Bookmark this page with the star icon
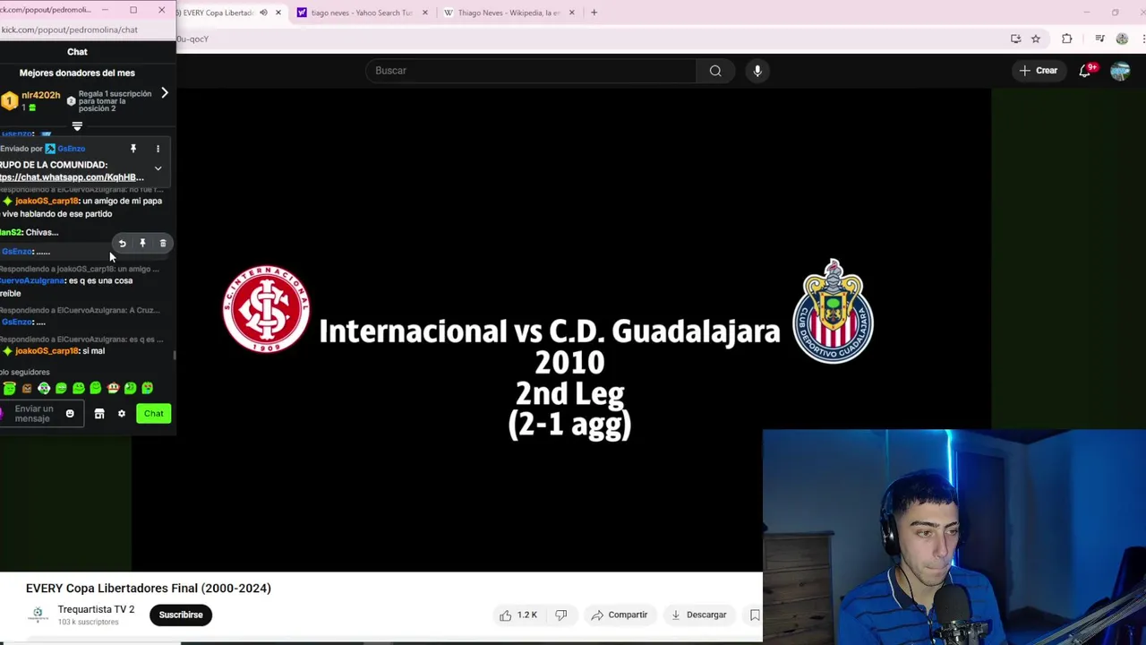 point(1036,39)
